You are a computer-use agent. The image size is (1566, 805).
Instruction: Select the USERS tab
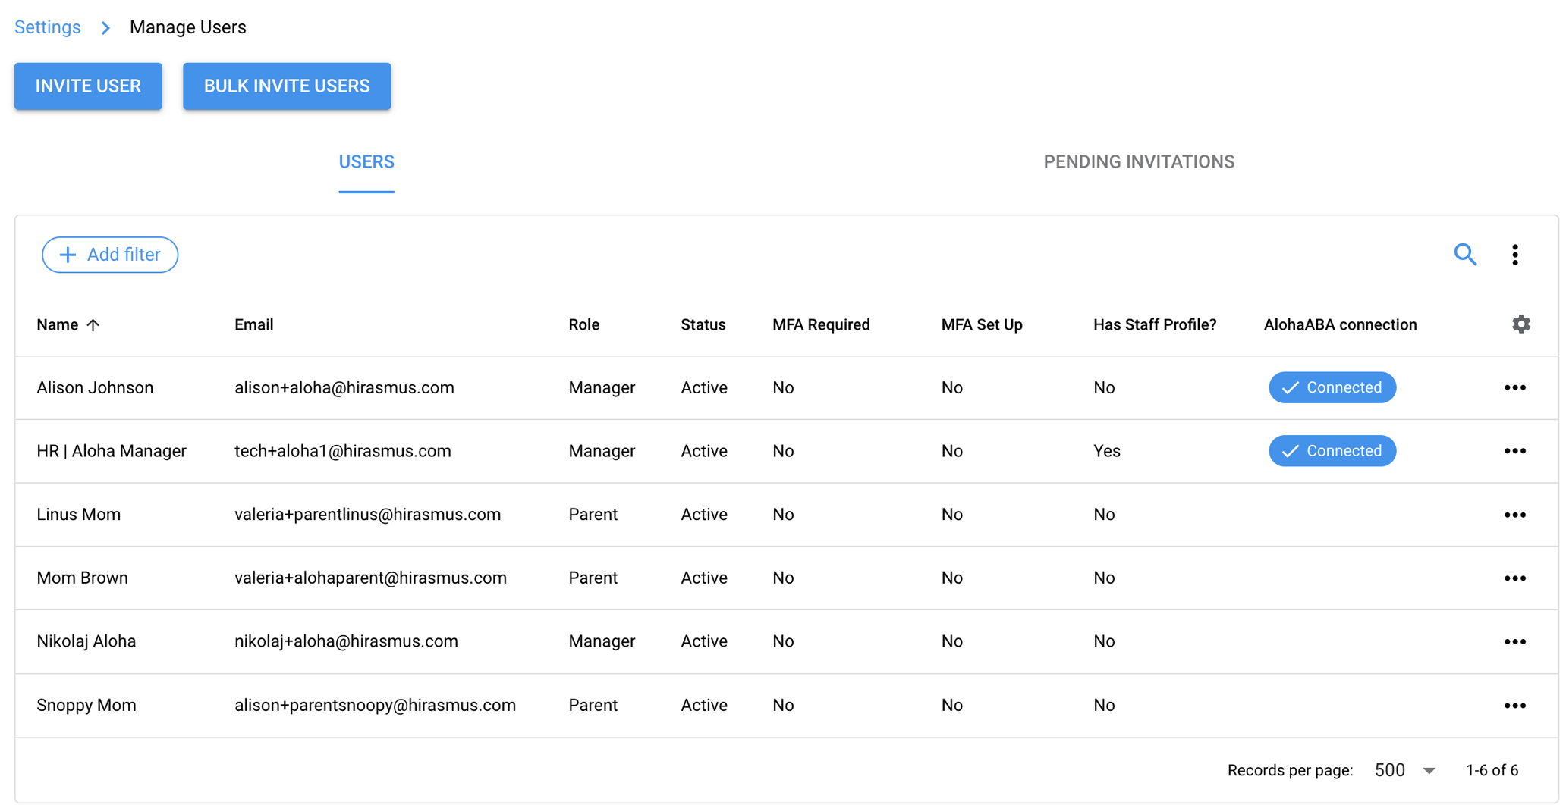[x=366, y=161]
